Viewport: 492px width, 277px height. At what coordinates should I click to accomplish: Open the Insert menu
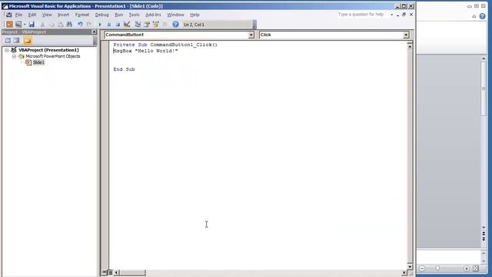click(63, 15)
